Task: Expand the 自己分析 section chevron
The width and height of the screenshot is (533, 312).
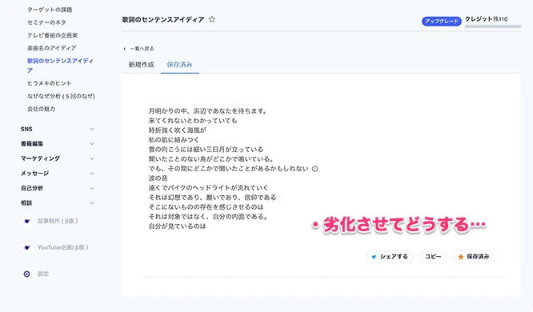Action: tap(92, 188)
